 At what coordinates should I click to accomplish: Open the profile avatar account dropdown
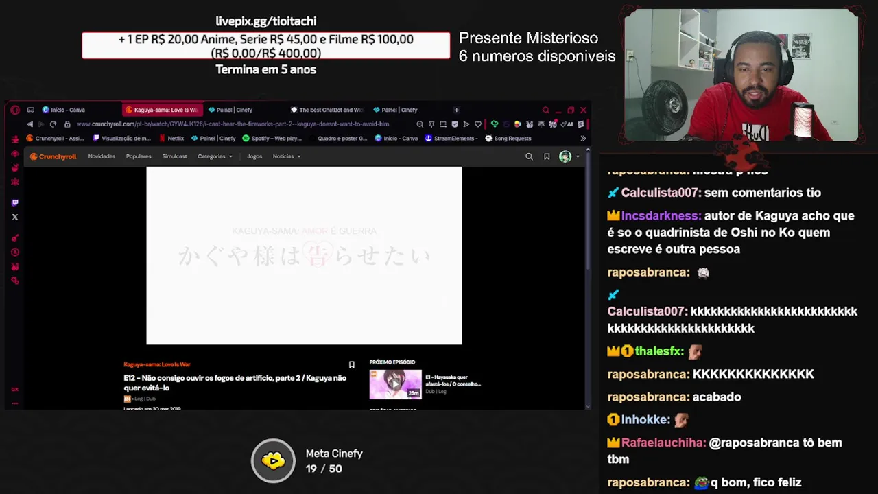click(569, 156)
